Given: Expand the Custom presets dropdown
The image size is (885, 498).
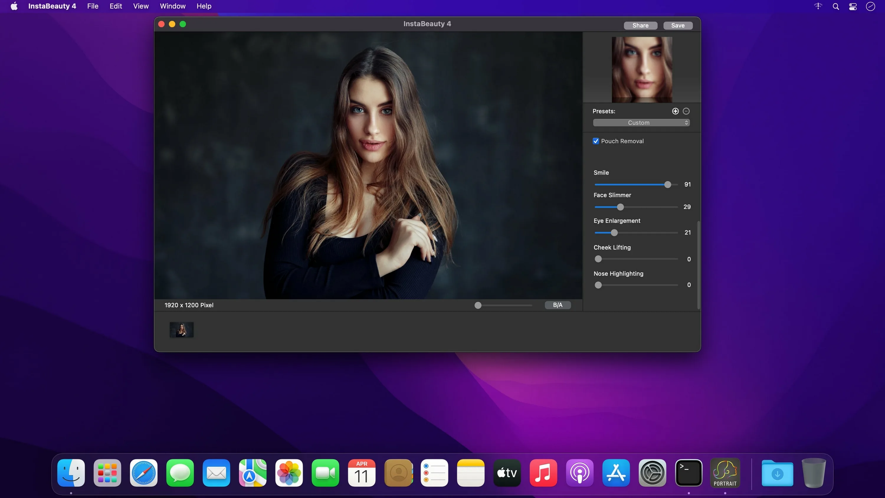Looking at the screenshot, I should [x=641, y=123].
